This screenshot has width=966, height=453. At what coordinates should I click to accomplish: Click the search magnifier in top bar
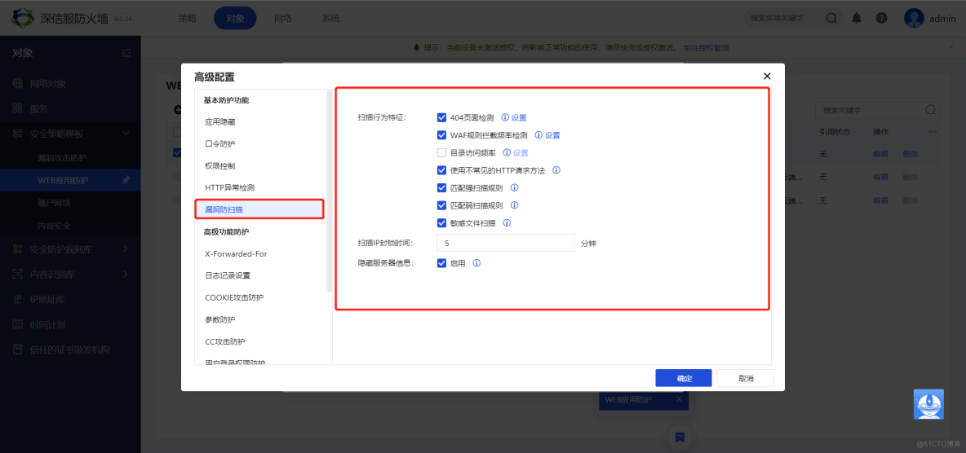(x=831, y=19)
